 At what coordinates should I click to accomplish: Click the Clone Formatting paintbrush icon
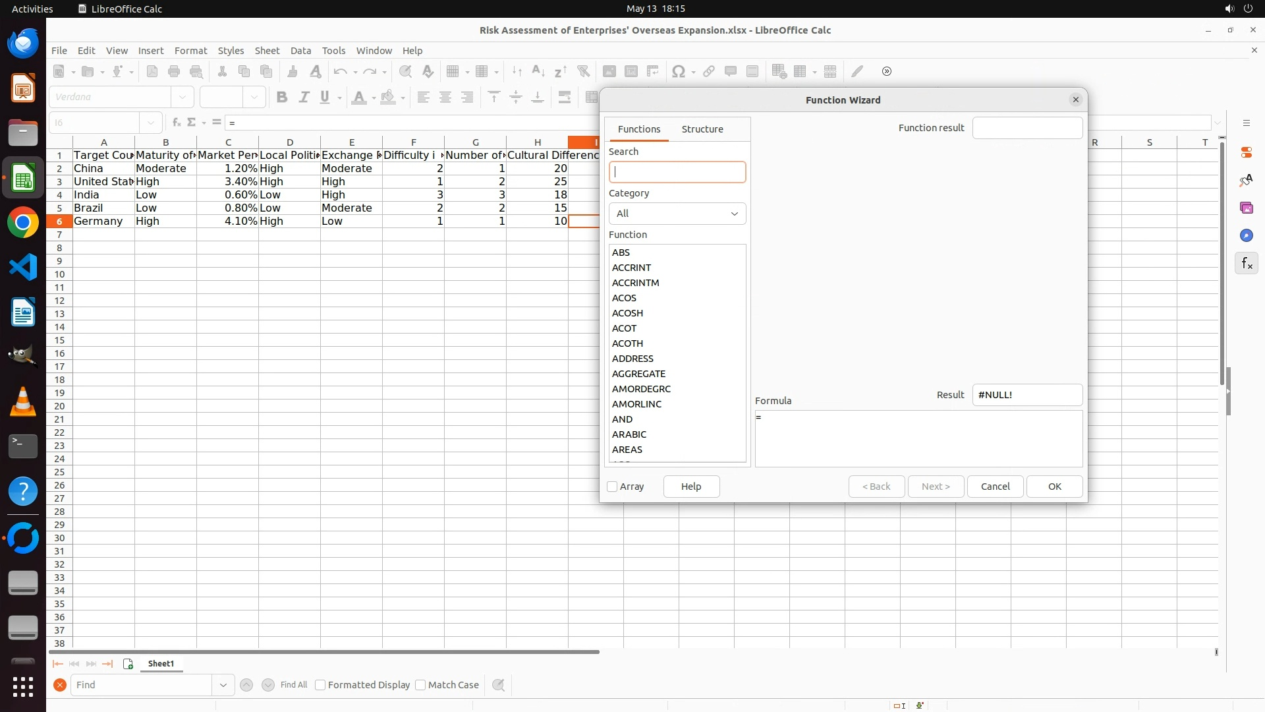[293, 71]
